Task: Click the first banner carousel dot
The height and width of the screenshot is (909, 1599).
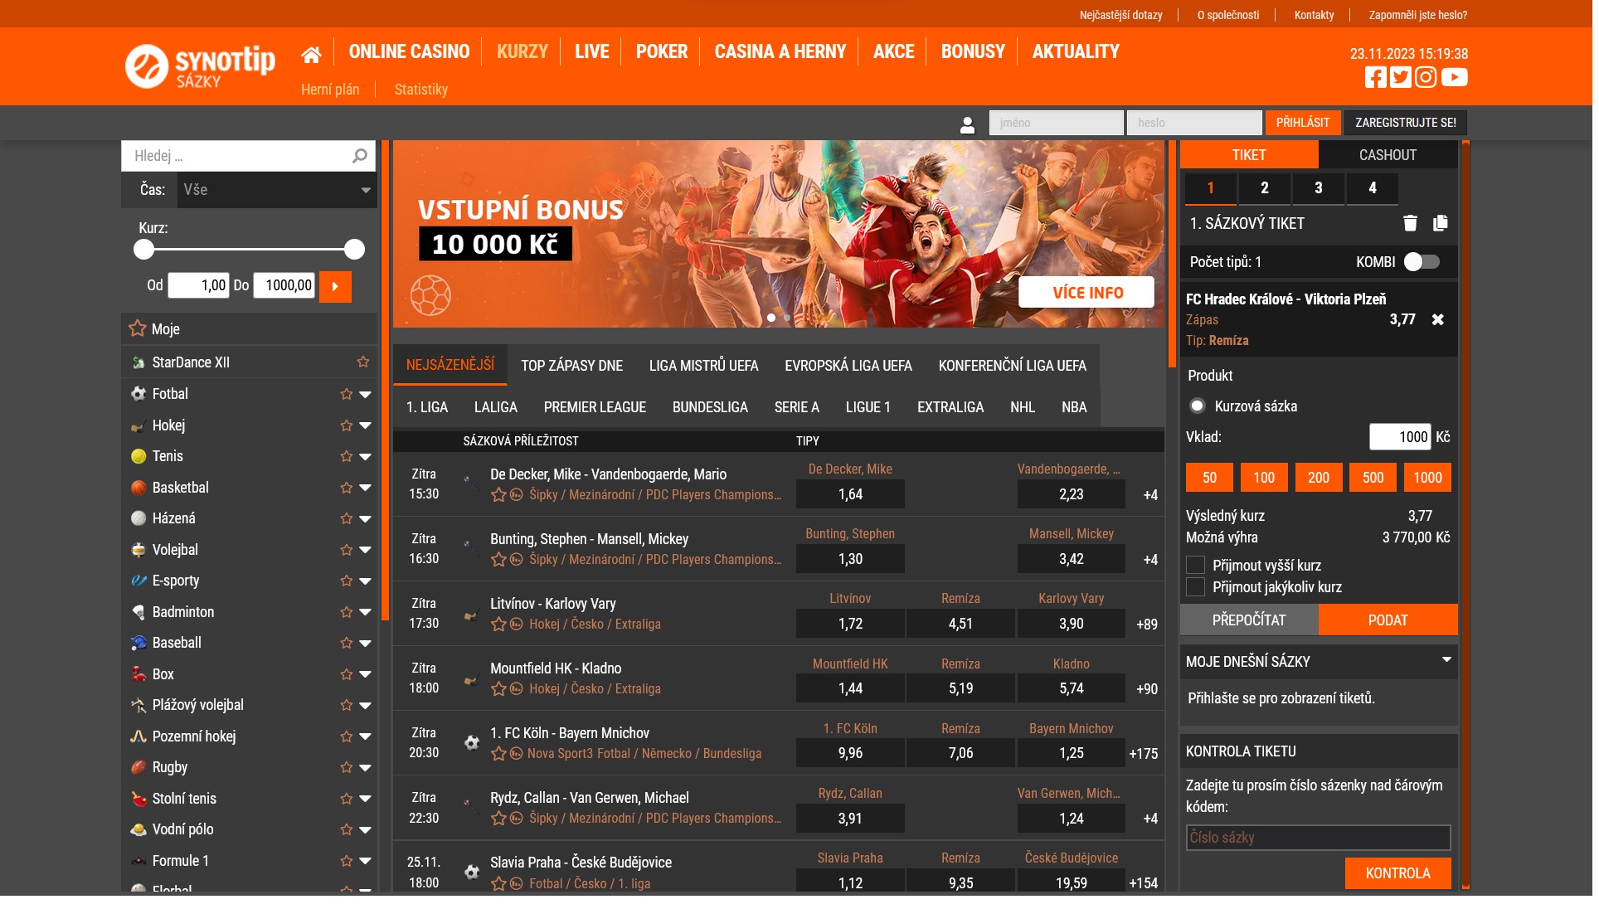Action: coord(771,318)
